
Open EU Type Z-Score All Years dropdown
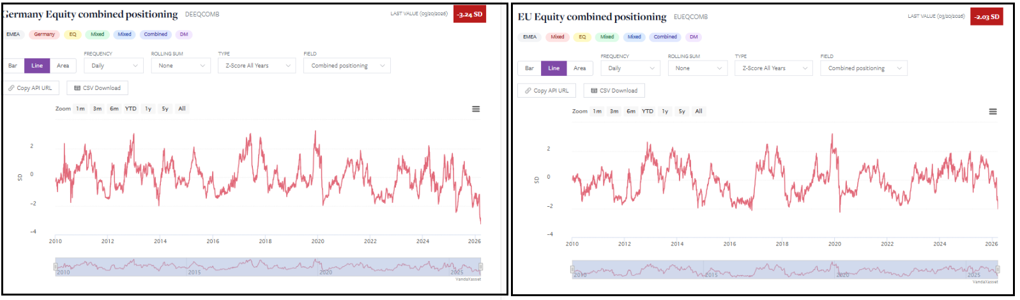pyautogui.click(x=775, y=68)
